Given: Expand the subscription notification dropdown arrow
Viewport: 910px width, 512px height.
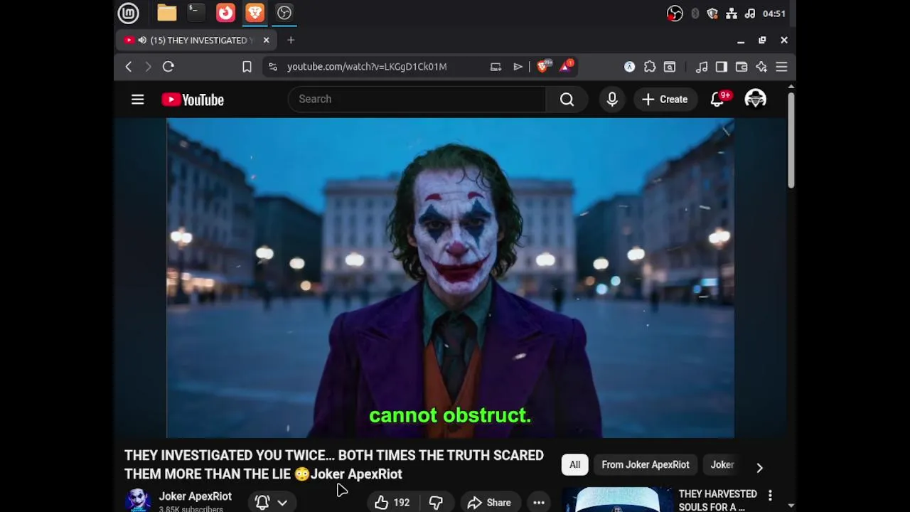Looking at the screenshot, I should pos(282,503).
